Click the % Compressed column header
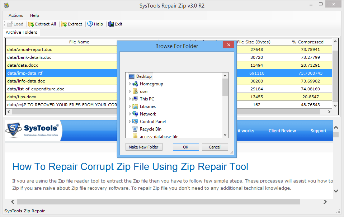344x217 pixels. pos(308,42)
